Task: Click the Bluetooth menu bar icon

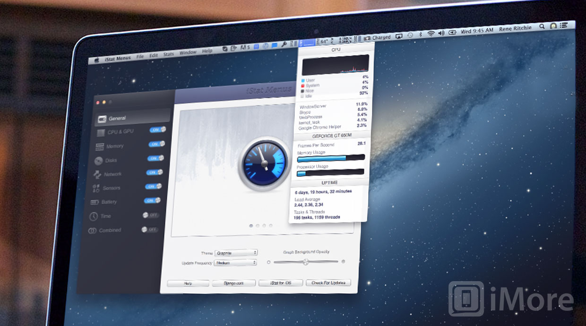Action: click(421, 34)
